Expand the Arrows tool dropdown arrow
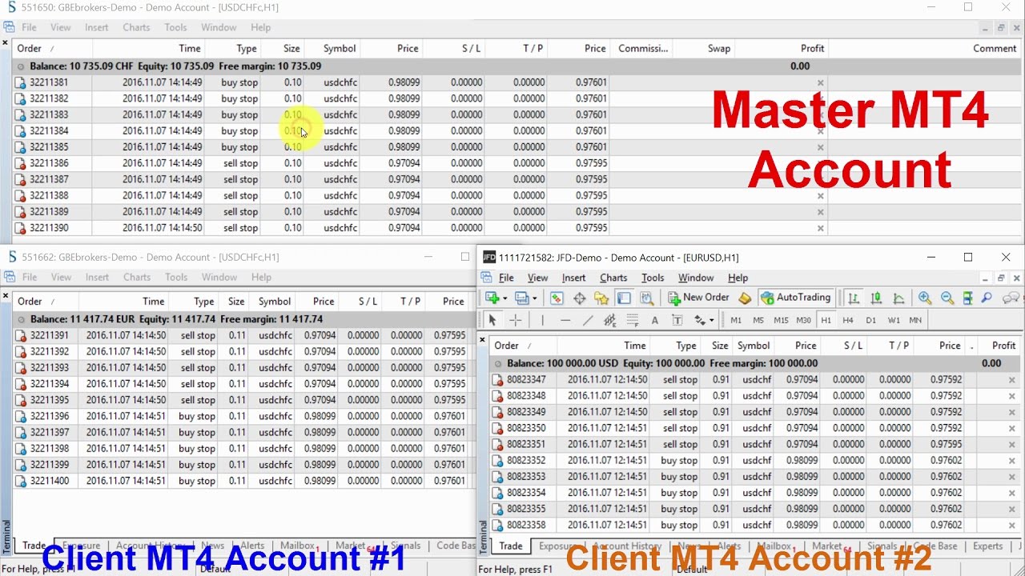 [x=711, y=320]
